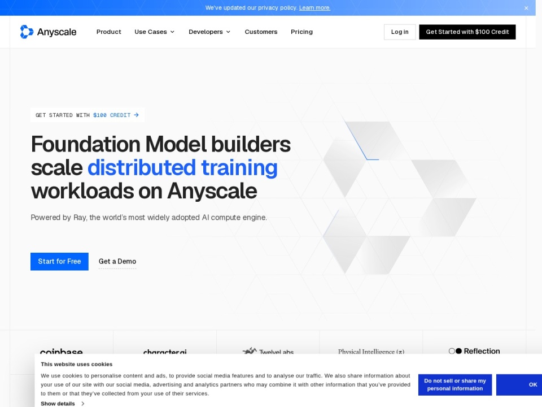Image resolution: width=542 pixels, height=407 pixels.
Task: Click the Twelve Labs logo
Action: click(x=268, y=351)
